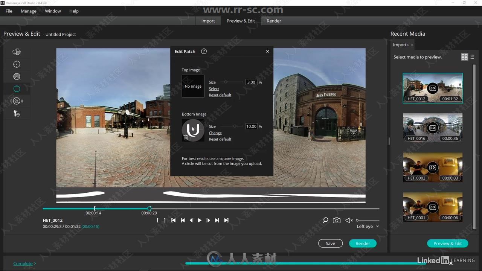Select the HET_0001 media thumbnail

pyautogui.click(x=433, y=207)
